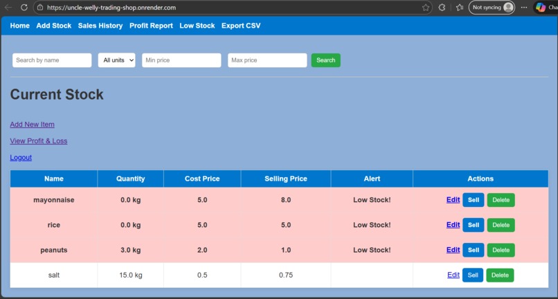Click the Quantity column header
The height and width of the screenshot is (299, 558).
click(x=131, y=179)
